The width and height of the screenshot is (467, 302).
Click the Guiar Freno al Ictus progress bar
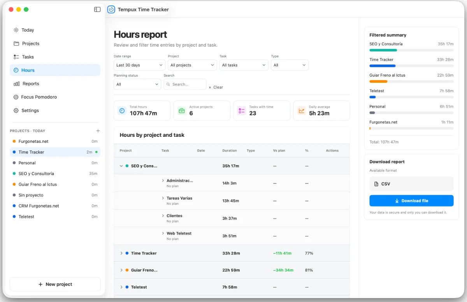coord(411,81)
